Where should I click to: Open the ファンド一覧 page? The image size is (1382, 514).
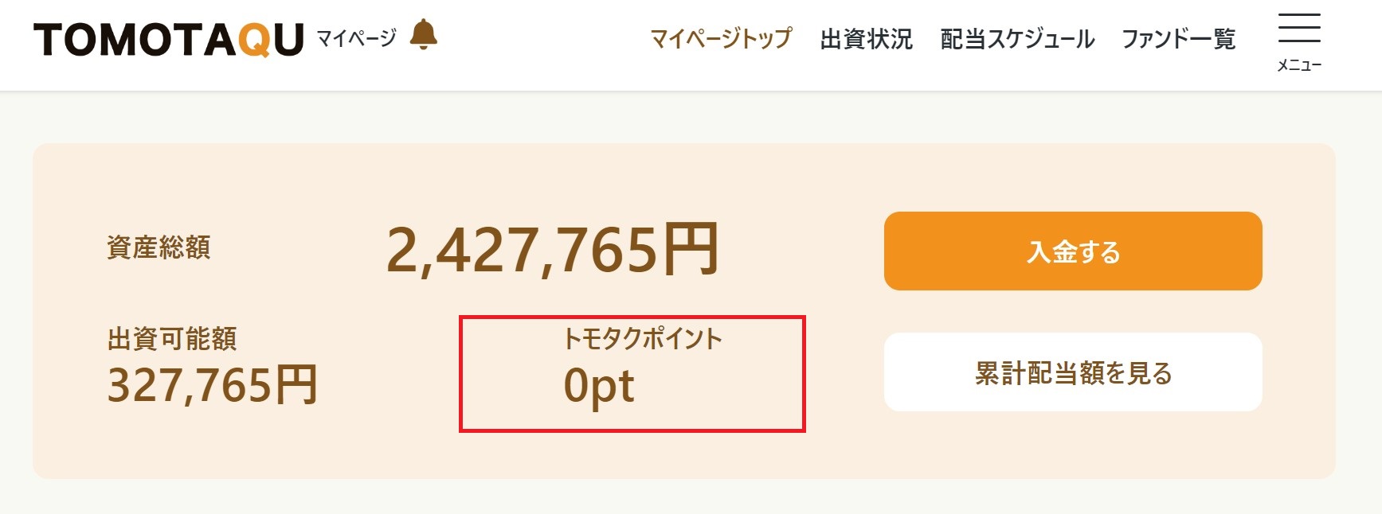(1180, 37)
